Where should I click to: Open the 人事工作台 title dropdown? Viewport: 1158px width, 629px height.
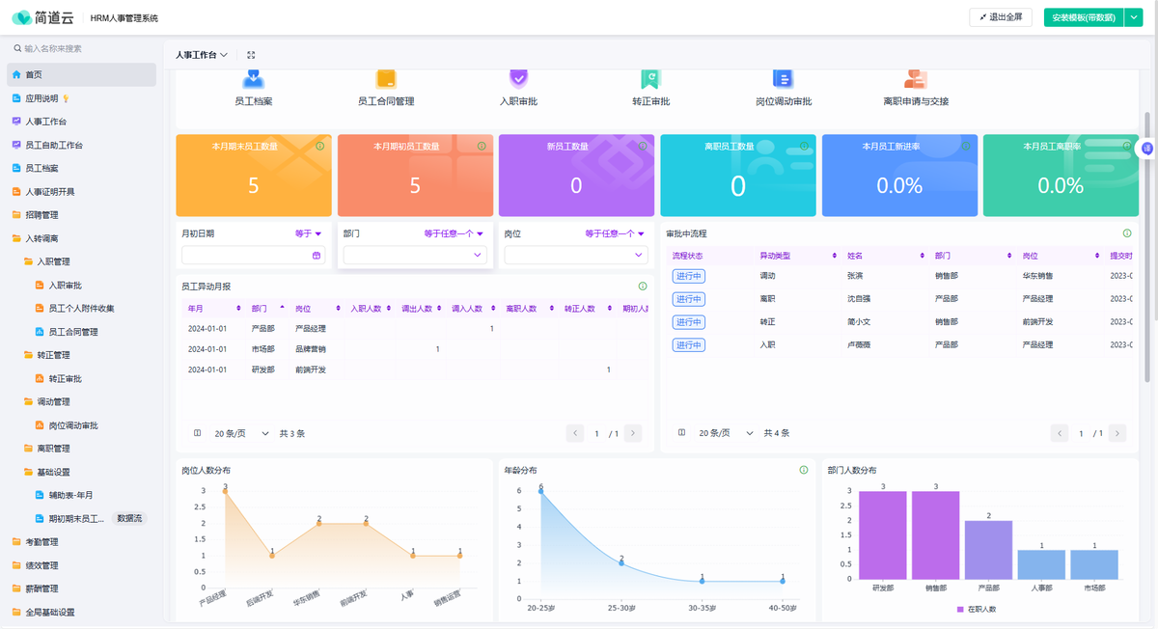pos(202,55)
